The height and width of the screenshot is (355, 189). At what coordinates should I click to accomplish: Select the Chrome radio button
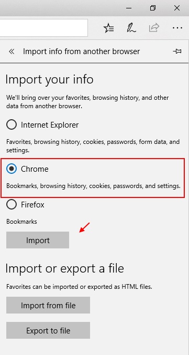click(x=12, y=169)
